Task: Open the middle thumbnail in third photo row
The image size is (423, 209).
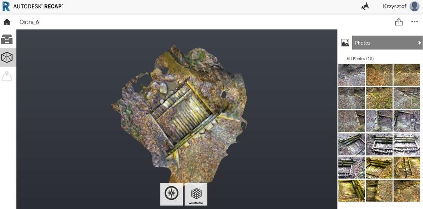Action: (x=379, y=121)
